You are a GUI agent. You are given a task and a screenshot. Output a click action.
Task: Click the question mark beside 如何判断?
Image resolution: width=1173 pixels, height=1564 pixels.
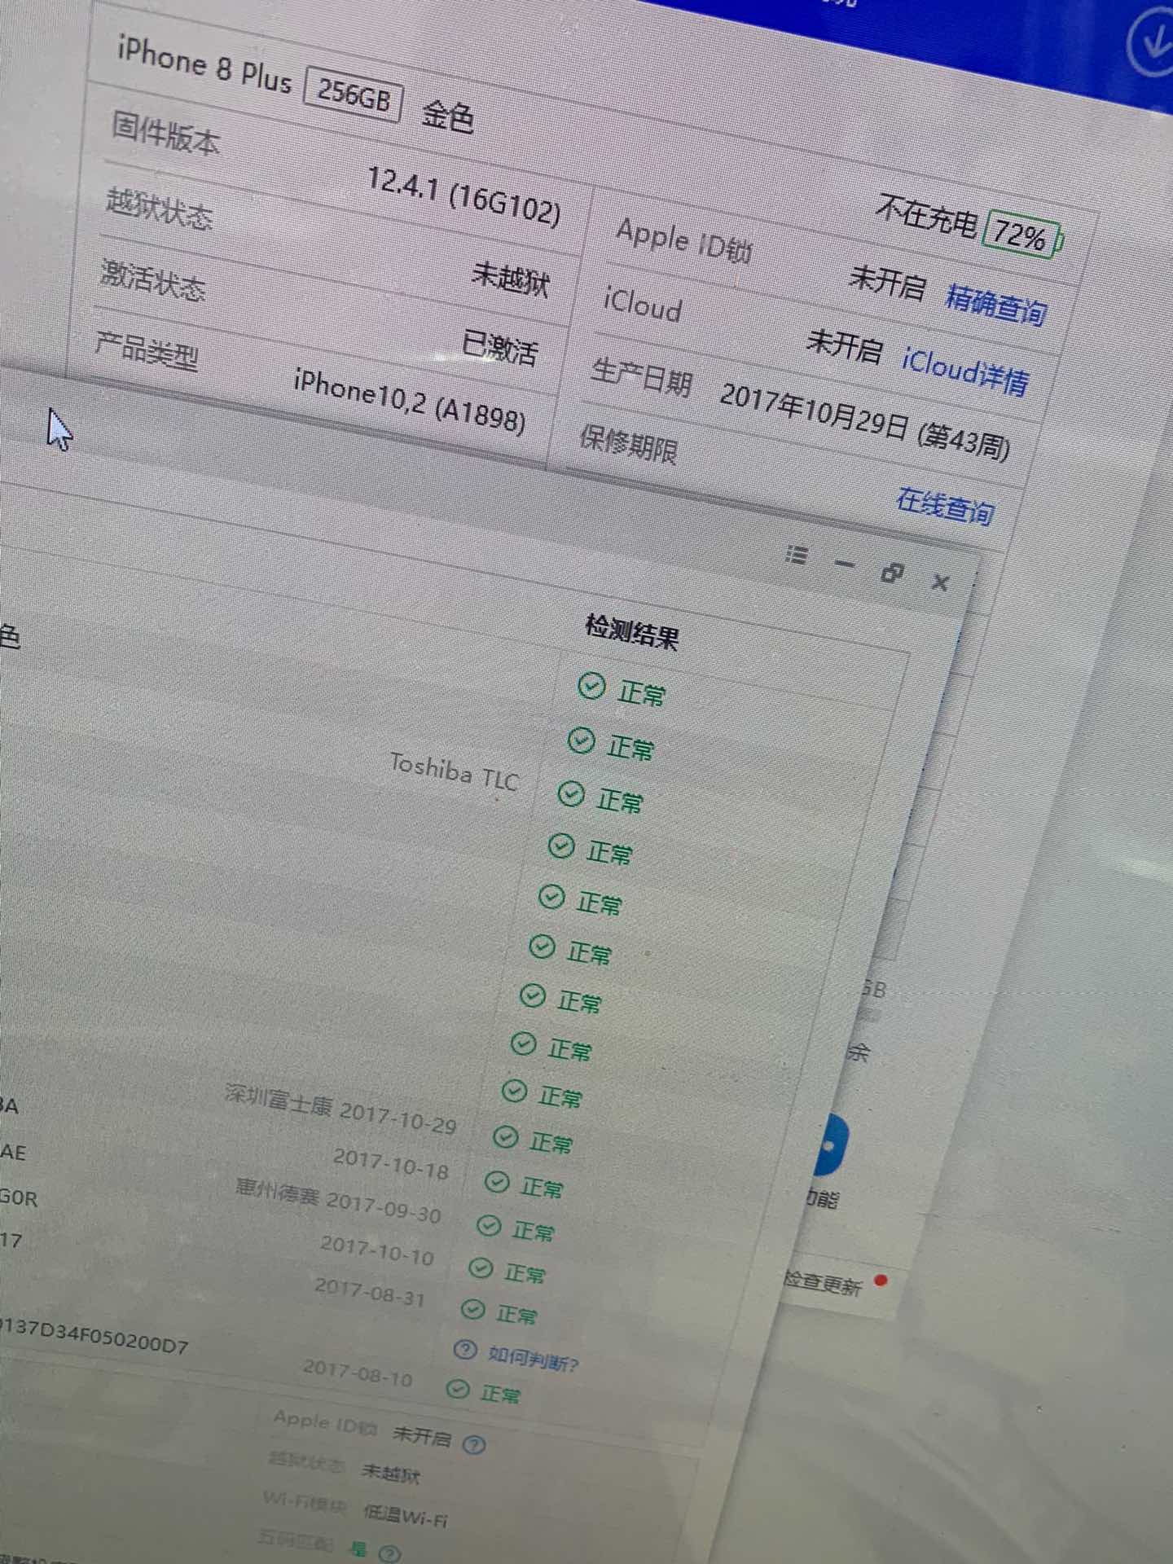point(464,1350)
